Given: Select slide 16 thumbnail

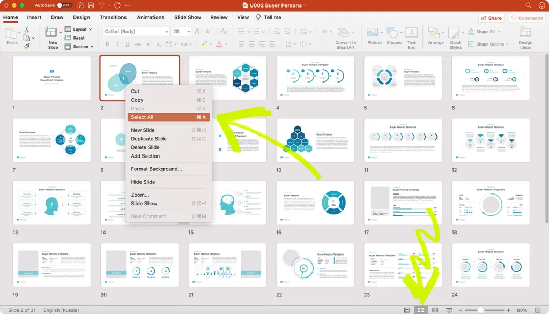Looking at the screenshot, I should pos(315,203).
